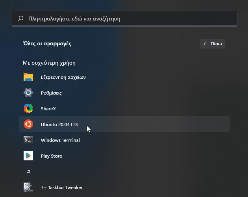Launch the Play Store triangle icon
Screen dimensions: 248x197
(x=28, y=156)
